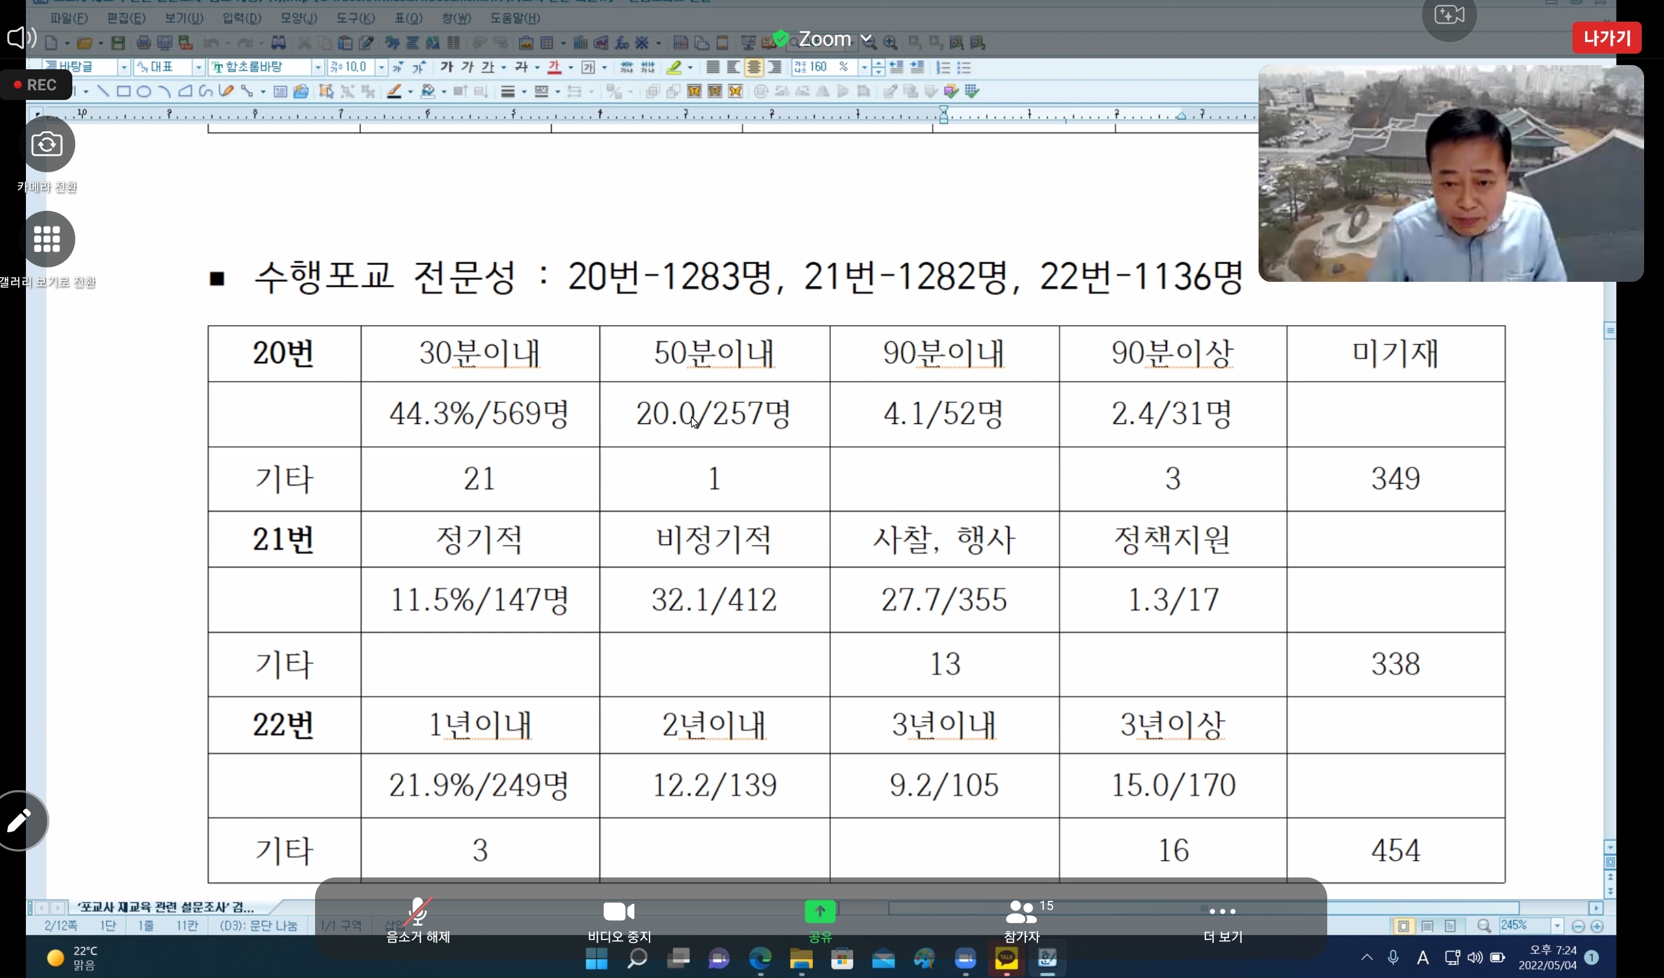The image size is (1664, 978).
Task: Open the 파일(F) menu
Action: 69,18
